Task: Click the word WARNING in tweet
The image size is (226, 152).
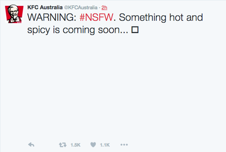Action: click(x=52, y=17)
